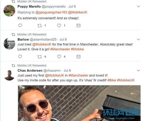View Chas Andersen's profile avatar

point(9,75)
